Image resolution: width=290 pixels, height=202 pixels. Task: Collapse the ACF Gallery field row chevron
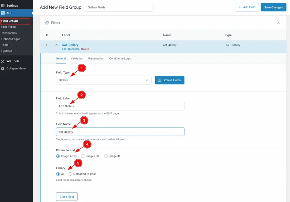[x=57, y=45]
